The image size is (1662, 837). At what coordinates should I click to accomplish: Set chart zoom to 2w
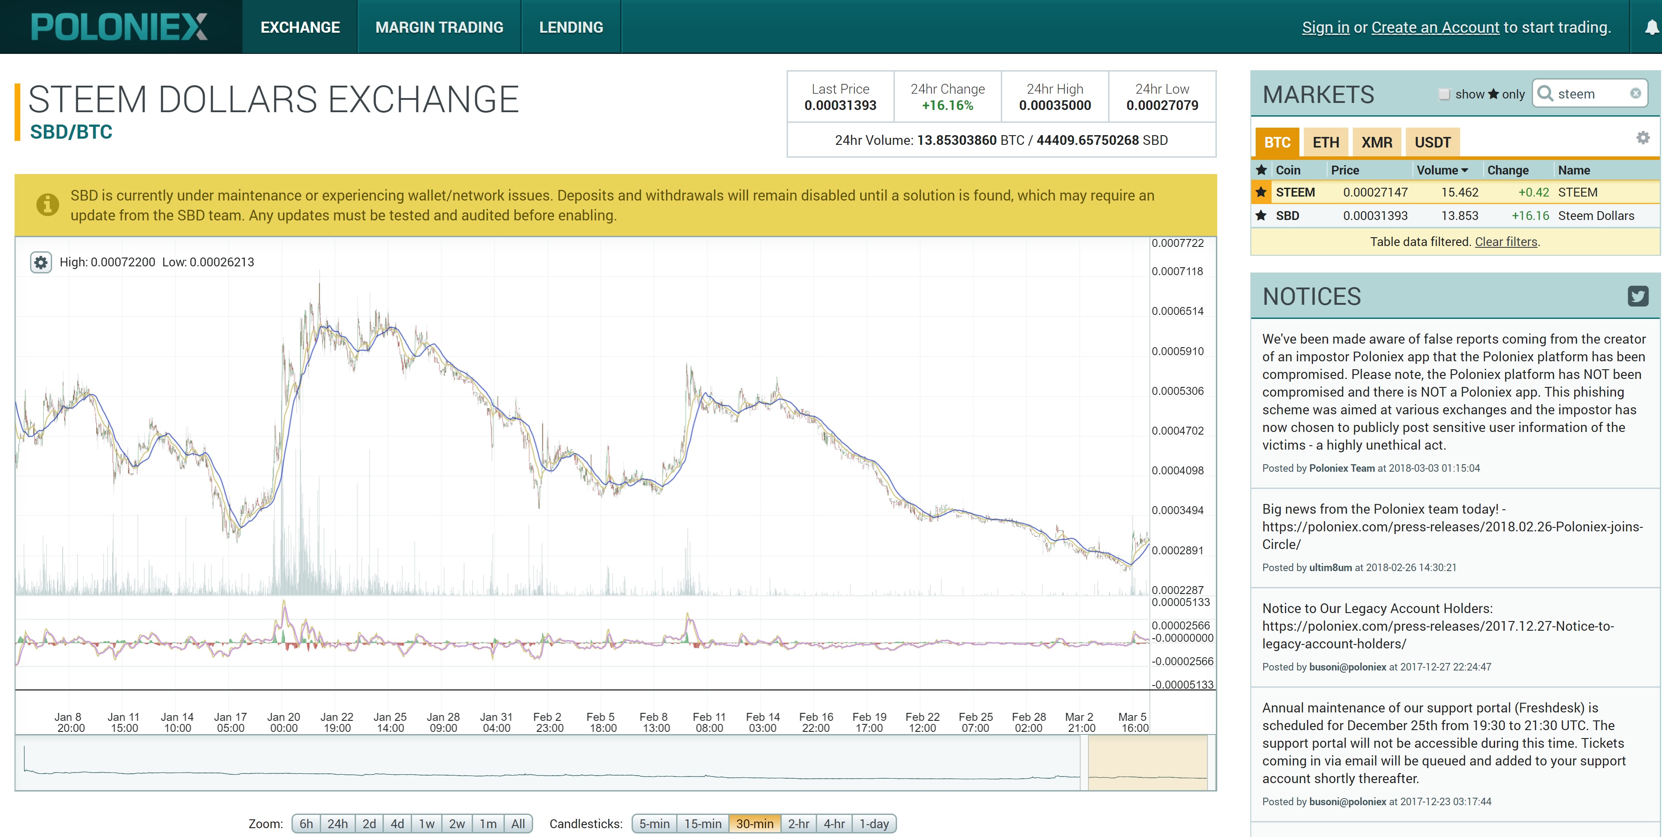click(x=457, y=823)
